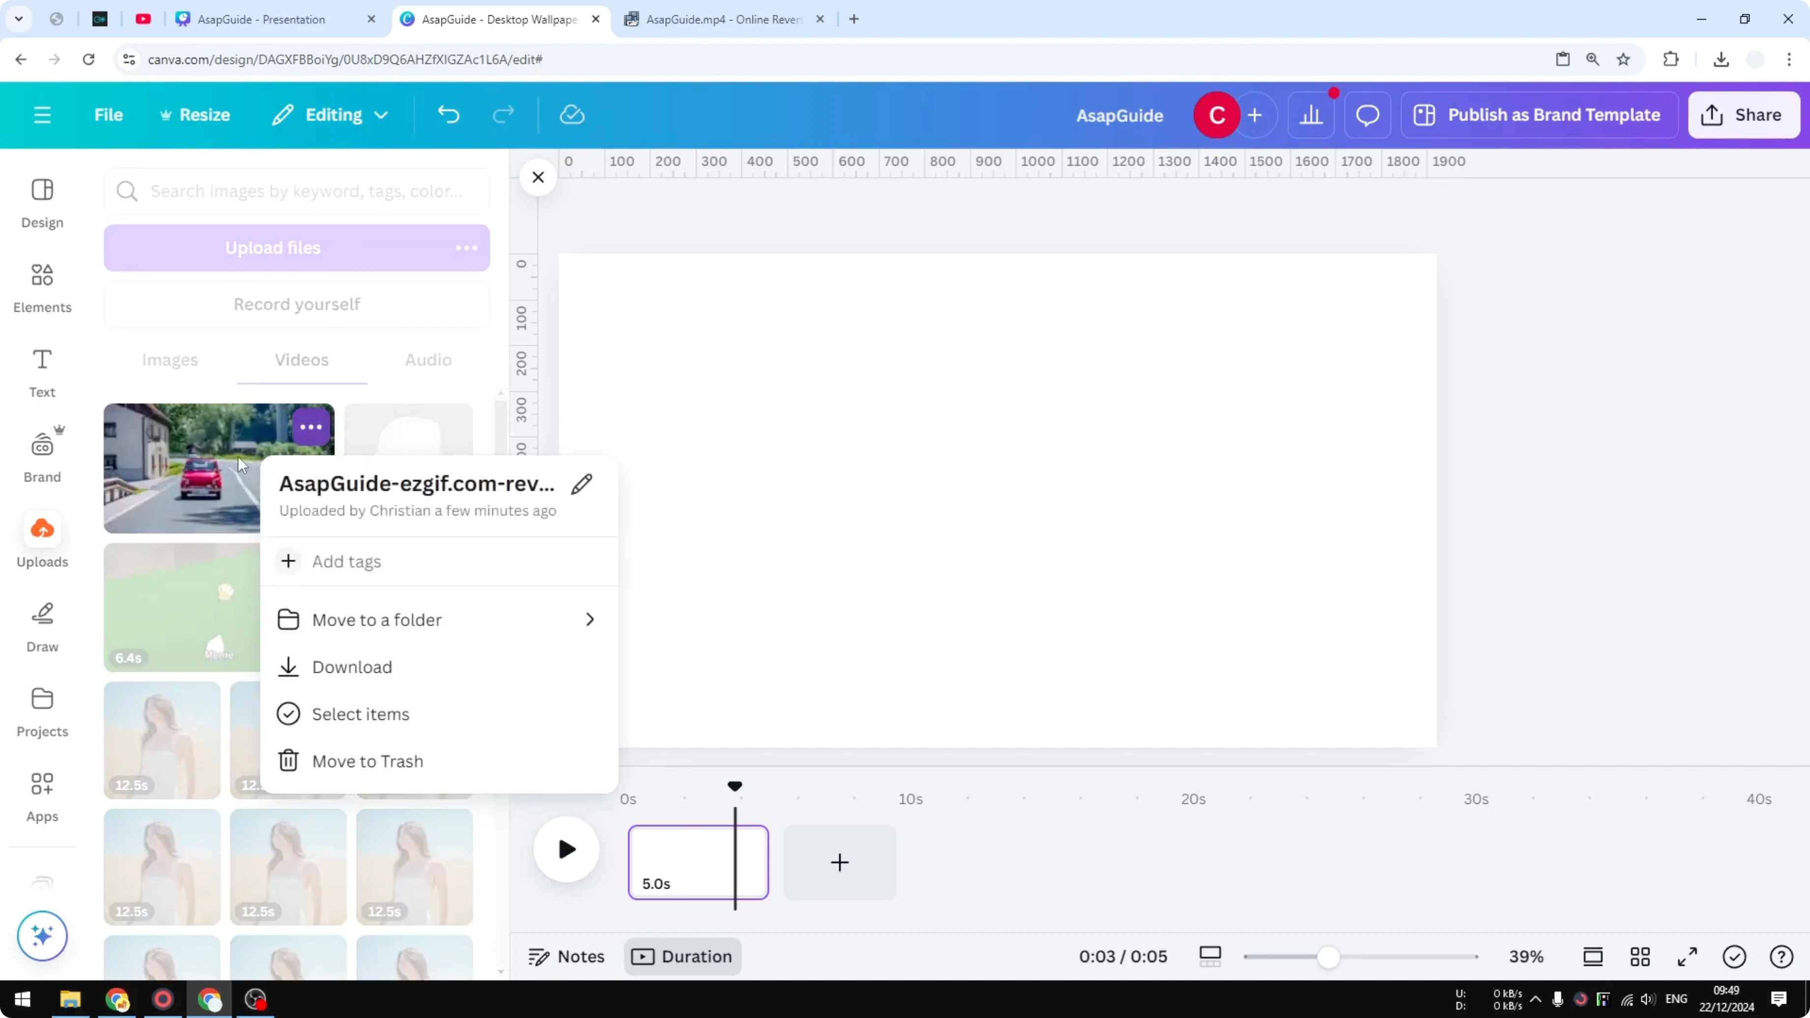1810x1018 pixels.
Task: Switch to the Videos tab
Action: click(302, 359)
